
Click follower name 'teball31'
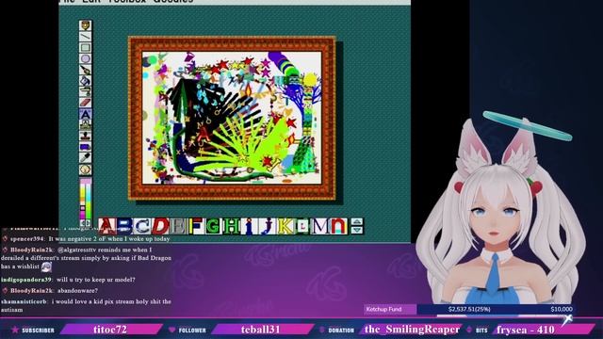pyautogui.click(x=260, y=330)
